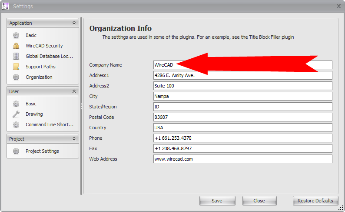Click the Close button
345x212 pixels.
(x=259, y=201)
